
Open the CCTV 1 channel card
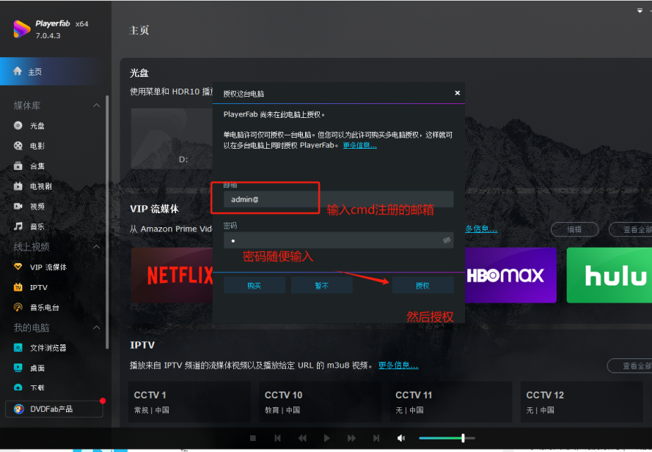point(189,402)
